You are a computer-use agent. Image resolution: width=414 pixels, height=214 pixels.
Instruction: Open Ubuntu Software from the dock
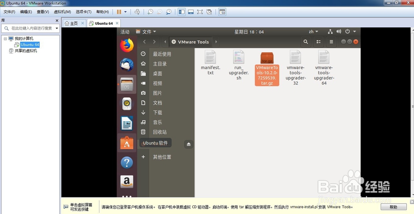127,143
